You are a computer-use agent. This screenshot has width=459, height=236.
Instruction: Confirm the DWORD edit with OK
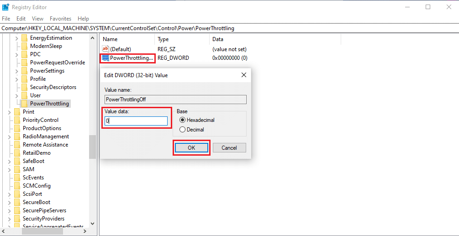(191, 148)
